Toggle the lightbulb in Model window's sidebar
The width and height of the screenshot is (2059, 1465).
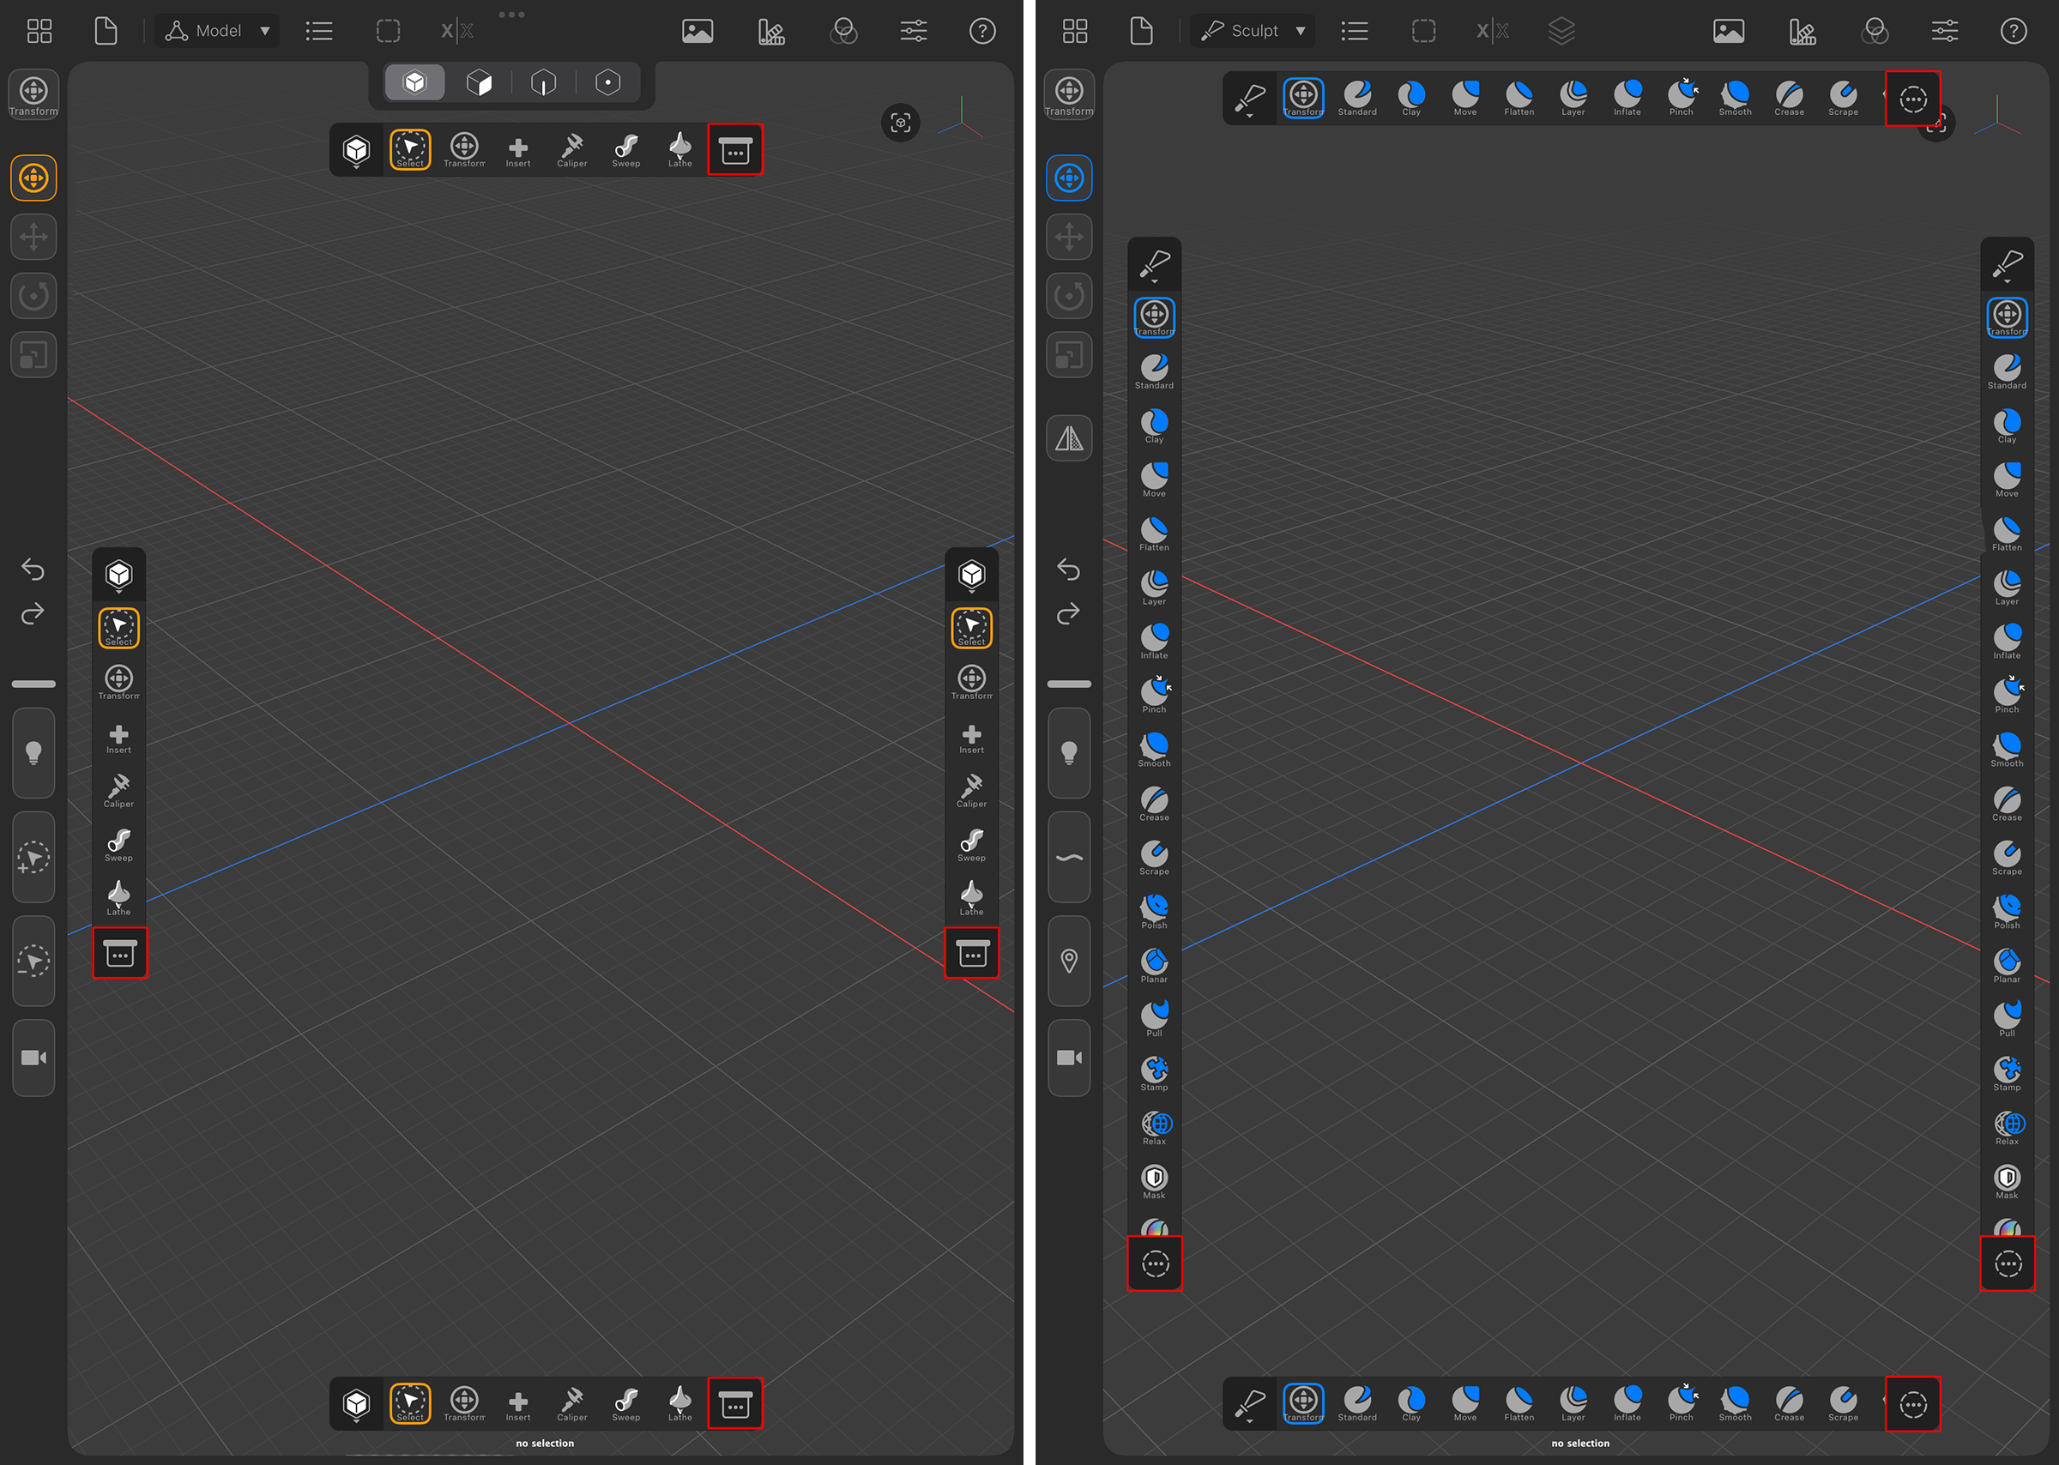click(33, 752)
